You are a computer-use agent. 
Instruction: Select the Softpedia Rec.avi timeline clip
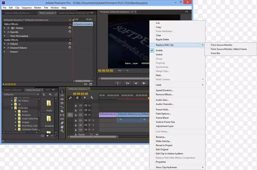(108, 115)
